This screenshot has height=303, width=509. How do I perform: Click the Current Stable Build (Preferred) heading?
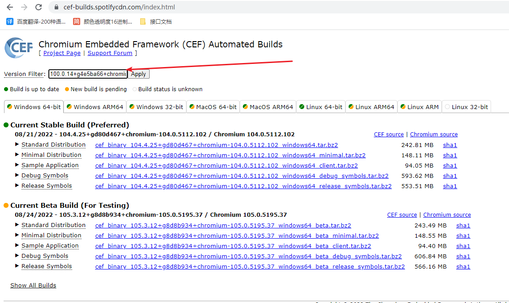pyautogui.click(x=70, y=125)
